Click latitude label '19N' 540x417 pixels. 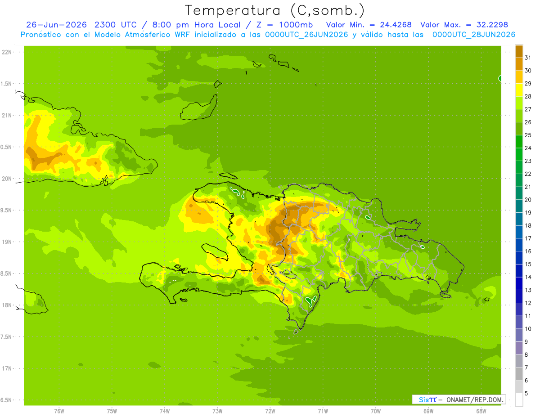point(6,242)
